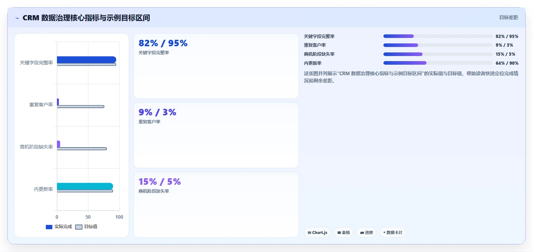533x252 pixels.
Task: Click the 商机阶段缺失率 caption under 15% / 5%
Action: click(x=154, y=191)
